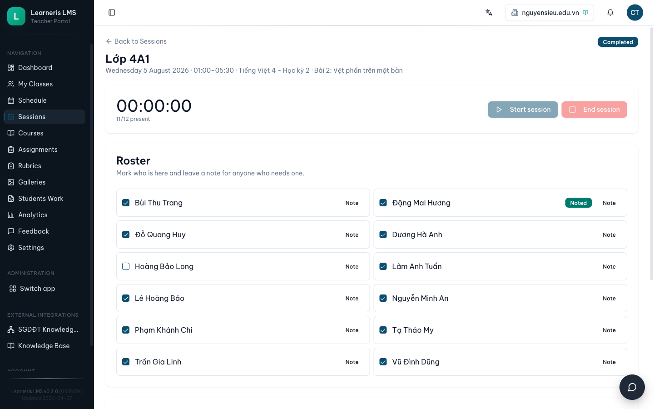Click the page vertical scrollbar

click(x=652, y=154)
